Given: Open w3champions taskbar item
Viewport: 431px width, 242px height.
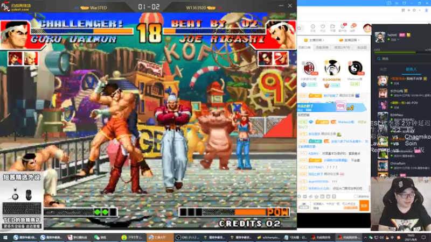Looking at the screenshot, I should click(268, 237).
